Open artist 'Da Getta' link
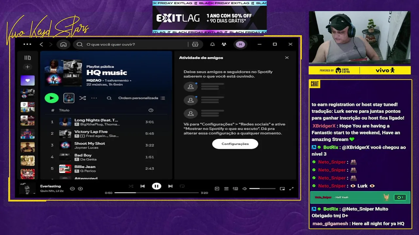 click(x=88, y=159)
